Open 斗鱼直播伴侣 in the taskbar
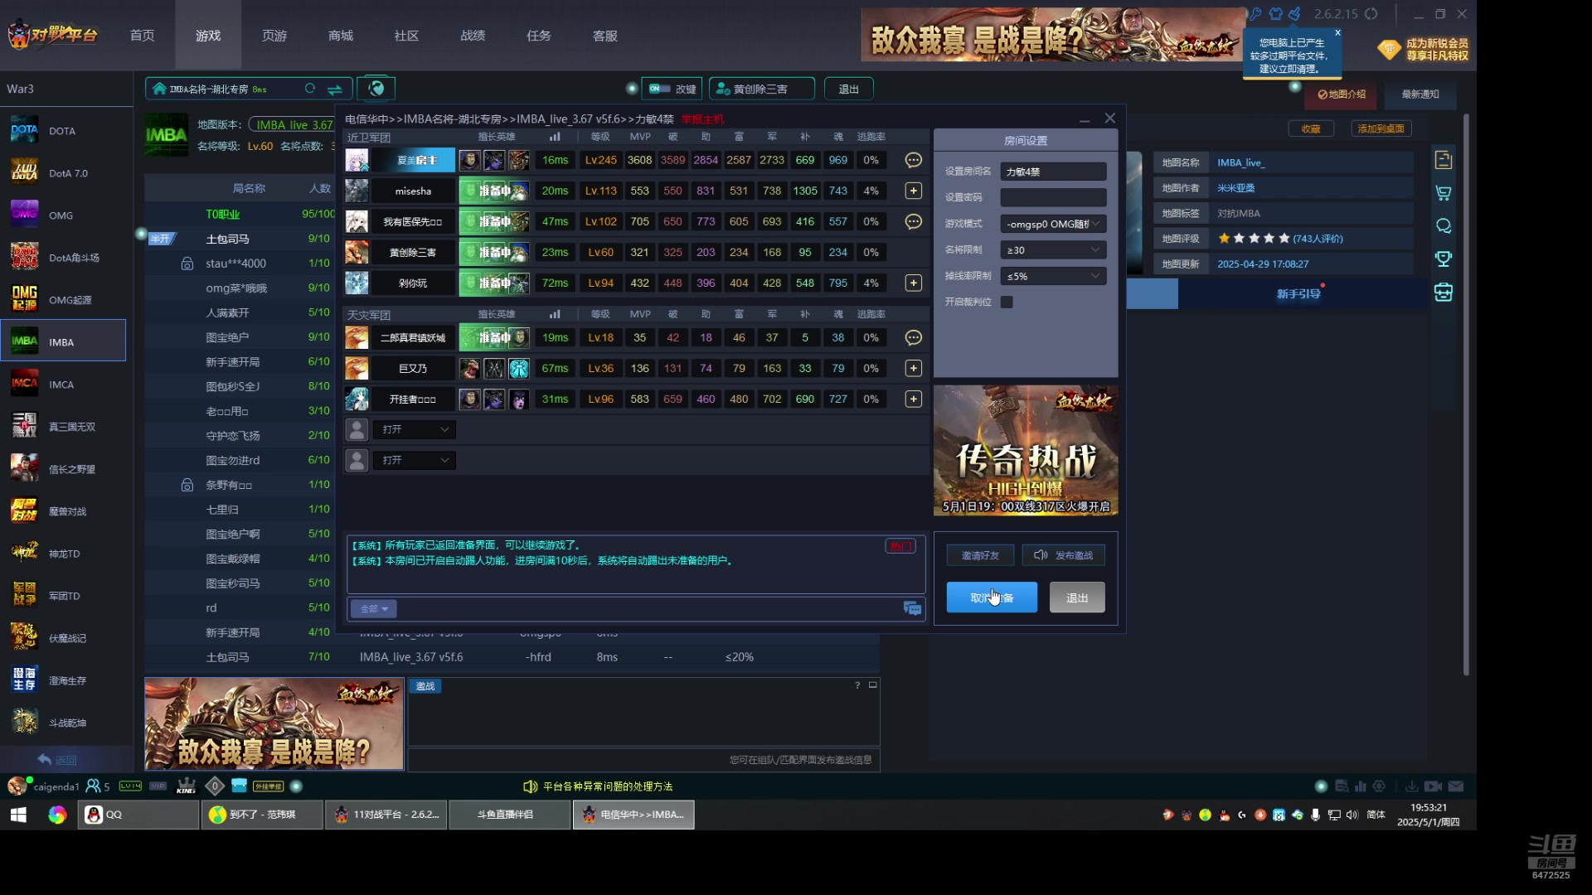 click(509, 815)
